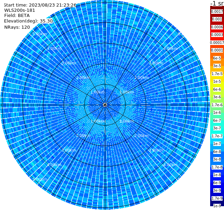The width and height of the screenshot is (224, 210).
Task: Select the 1e-8 colorbar label
Action: click(217, 175)
